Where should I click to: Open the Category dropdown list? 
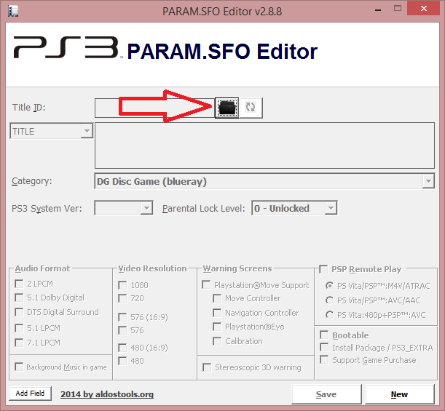(x=428, y=181)
